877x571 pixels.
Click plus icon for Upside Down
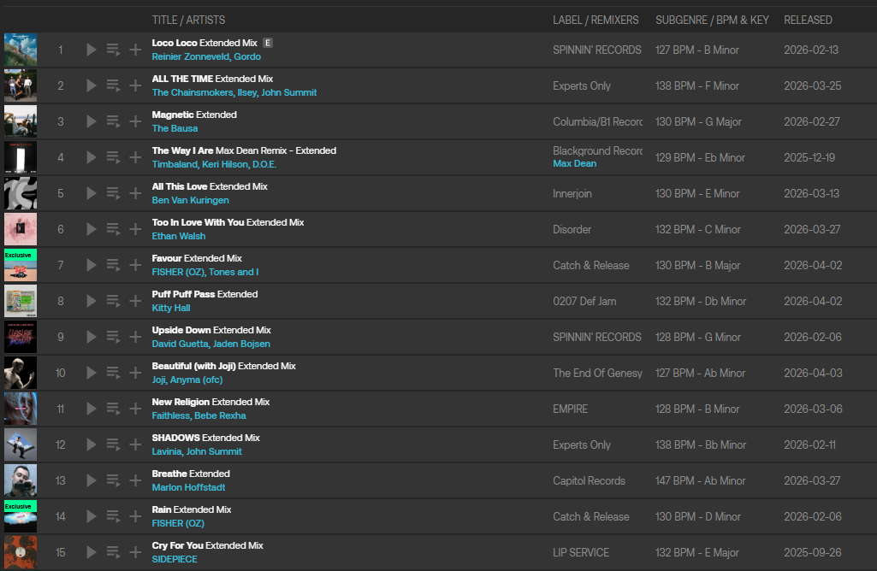pyautogui.click(x=135, y=337)
